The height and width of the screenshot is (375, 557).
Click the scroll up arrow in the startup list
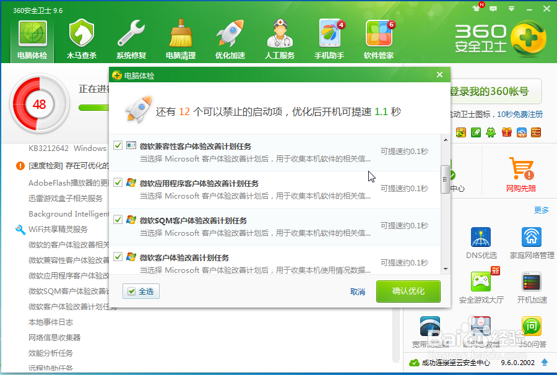tap(446, 140)
